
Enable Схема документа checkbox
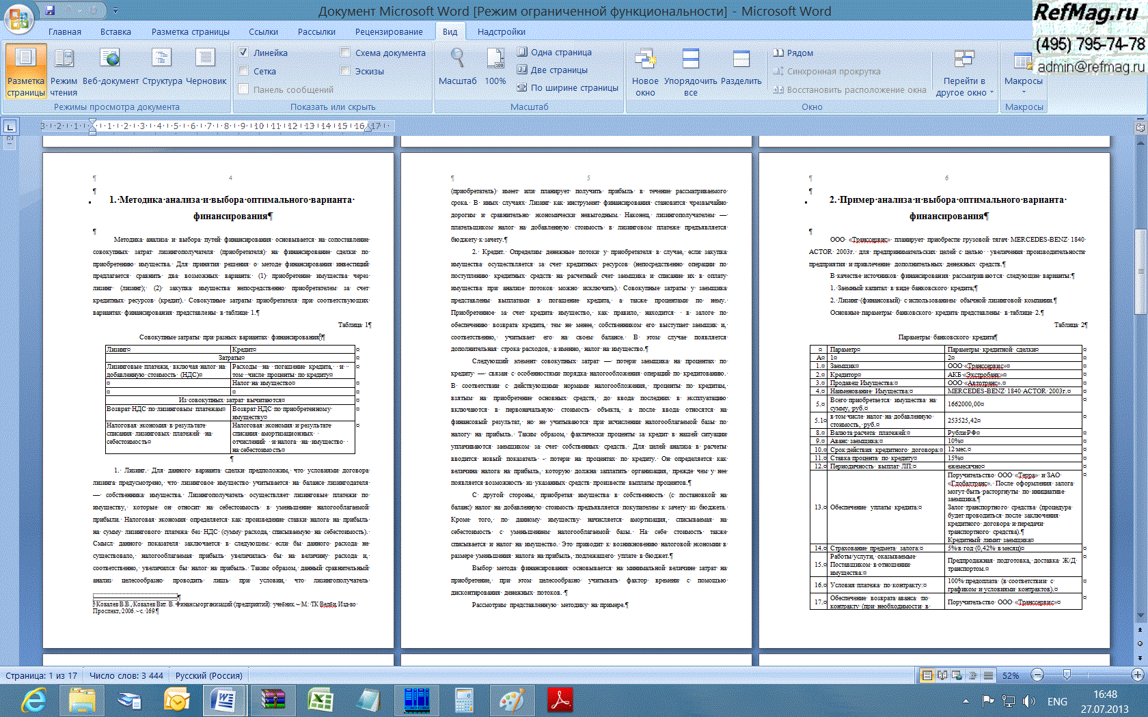click(x=345, y=53)
